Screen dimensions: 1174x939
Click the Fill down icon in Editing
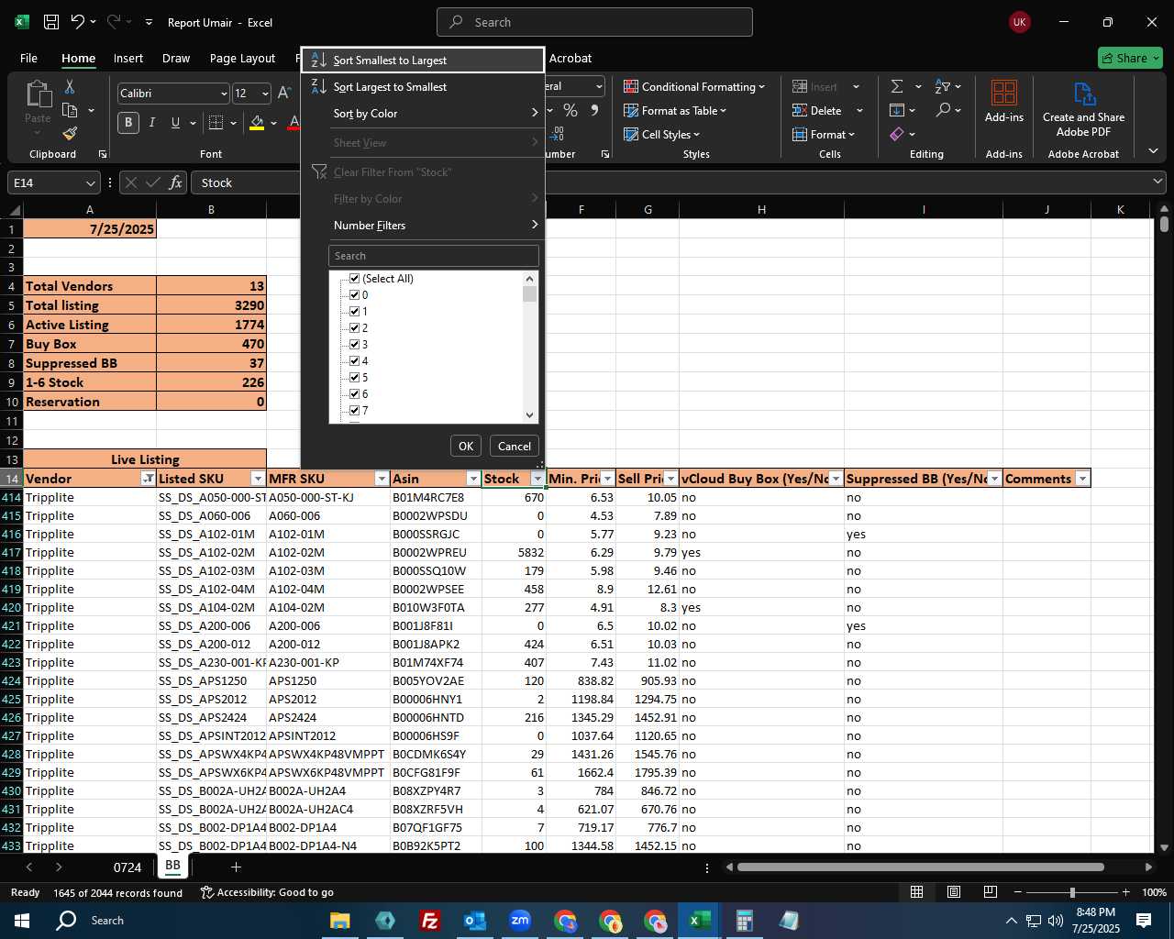click(897, 110)
